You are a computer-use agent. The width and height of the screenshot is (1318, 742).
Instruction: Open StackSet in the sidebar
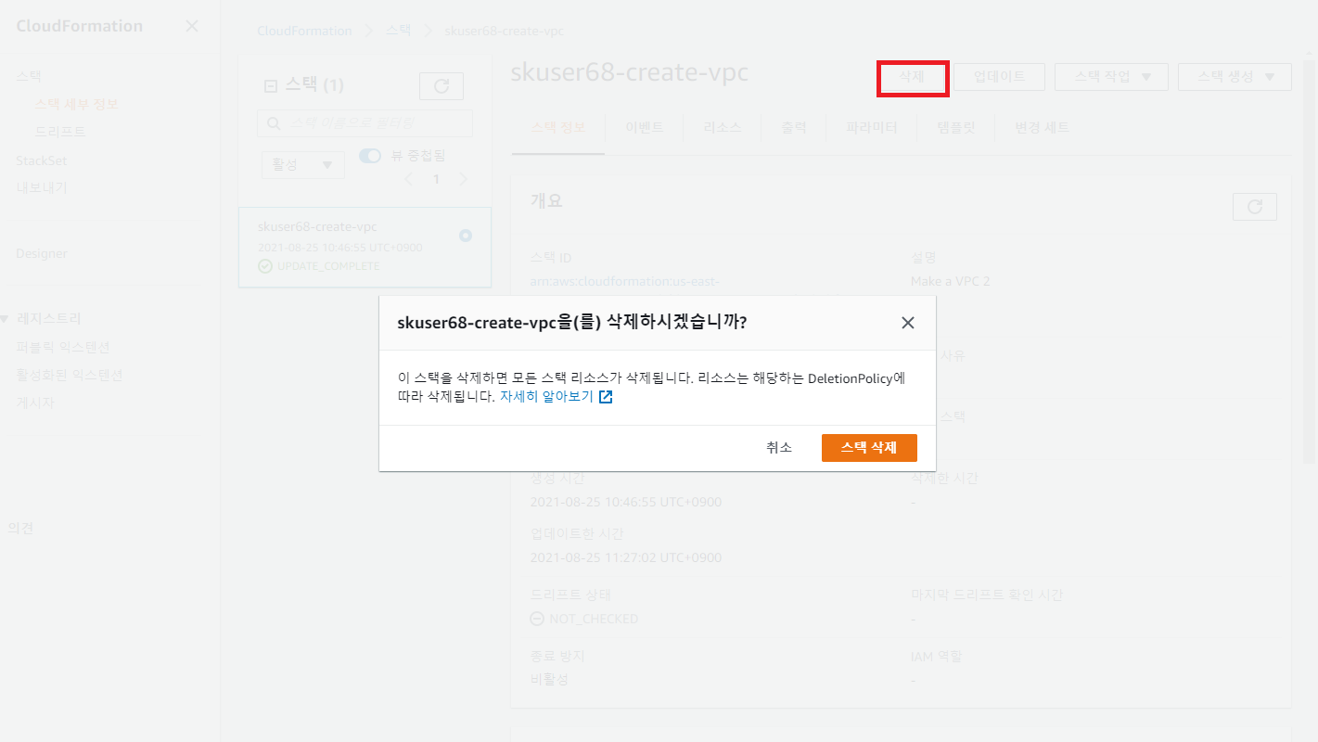(x=42, y=160)
